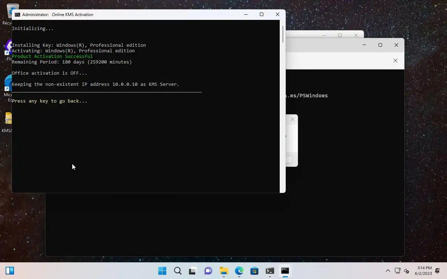Click the KMS Server IP address line
The height and width of the screenshot is (279, 447).
96,84
